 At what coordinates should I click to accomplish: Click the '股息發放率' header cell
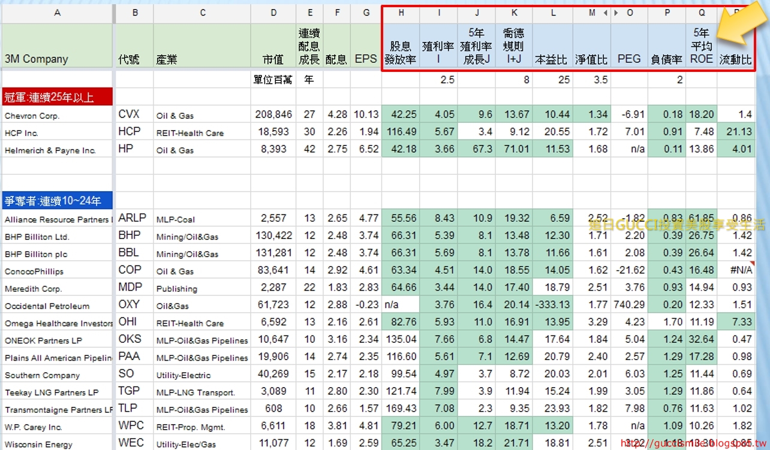click(400, 46)
